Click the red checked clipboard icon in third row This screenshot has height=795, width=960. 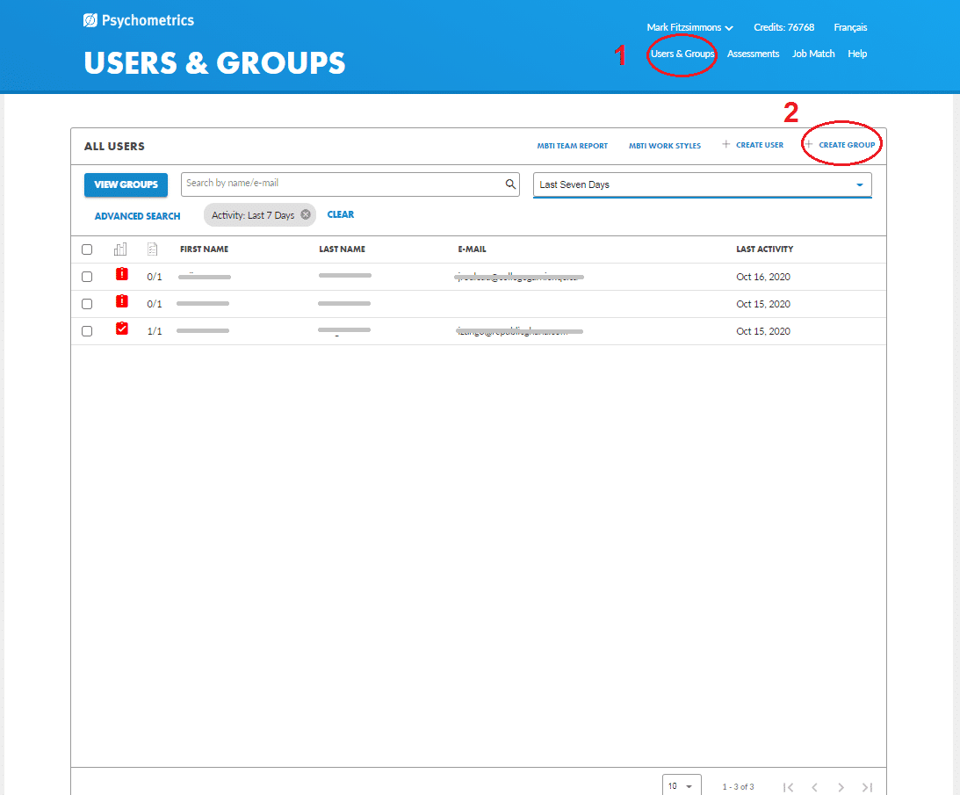(121, 329)
